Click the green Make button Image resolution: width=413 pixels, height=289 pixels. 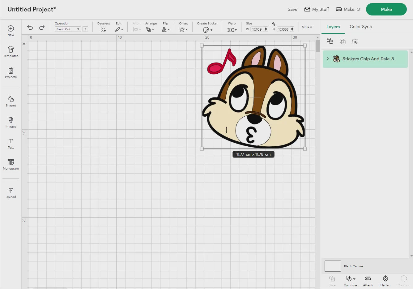point(386,9)
